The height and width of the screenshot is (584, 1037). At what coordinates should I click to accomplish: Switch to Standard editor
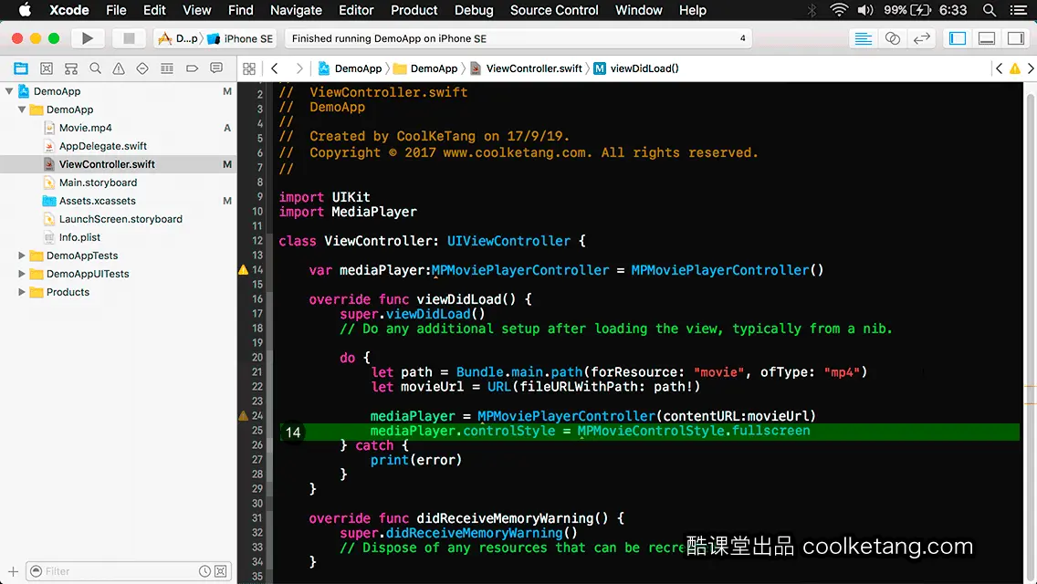pos(863,38)
